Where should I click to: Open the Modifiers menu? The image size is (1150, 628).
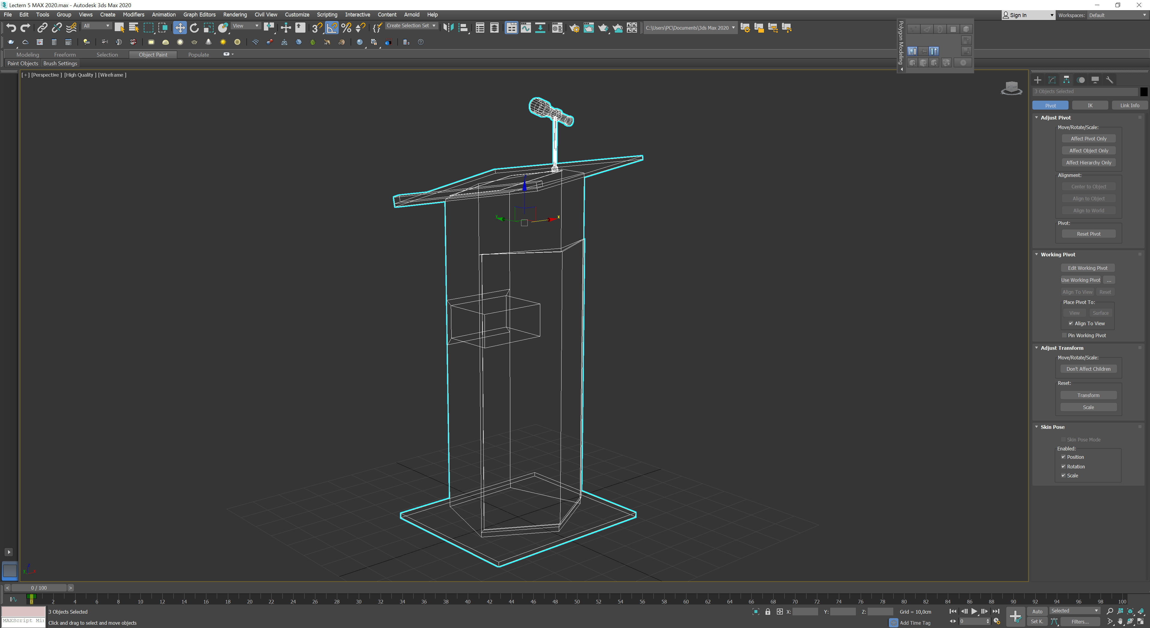click(134, 15)
